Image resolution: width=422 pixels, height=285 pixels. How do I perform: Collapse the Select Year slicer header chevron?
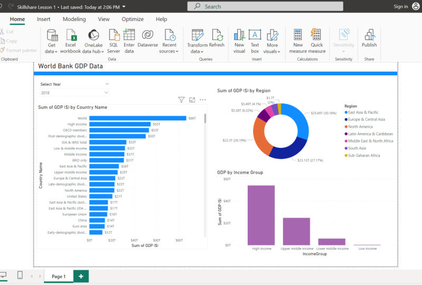pos(107,84)
